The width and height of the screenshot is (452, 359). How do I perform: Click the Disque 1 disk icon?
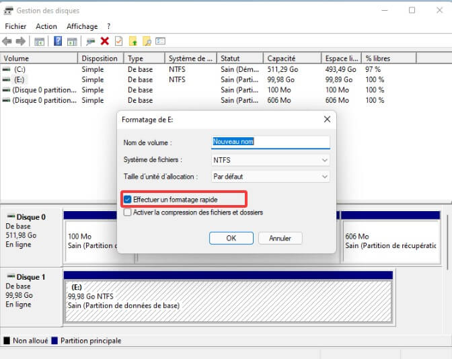click(11, 276)
